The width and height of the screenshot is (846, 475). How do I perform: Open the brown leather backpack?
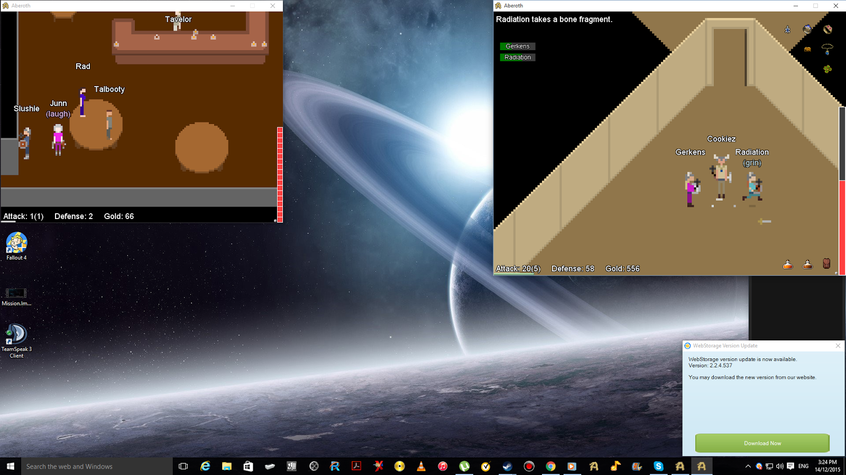[826, 263]
